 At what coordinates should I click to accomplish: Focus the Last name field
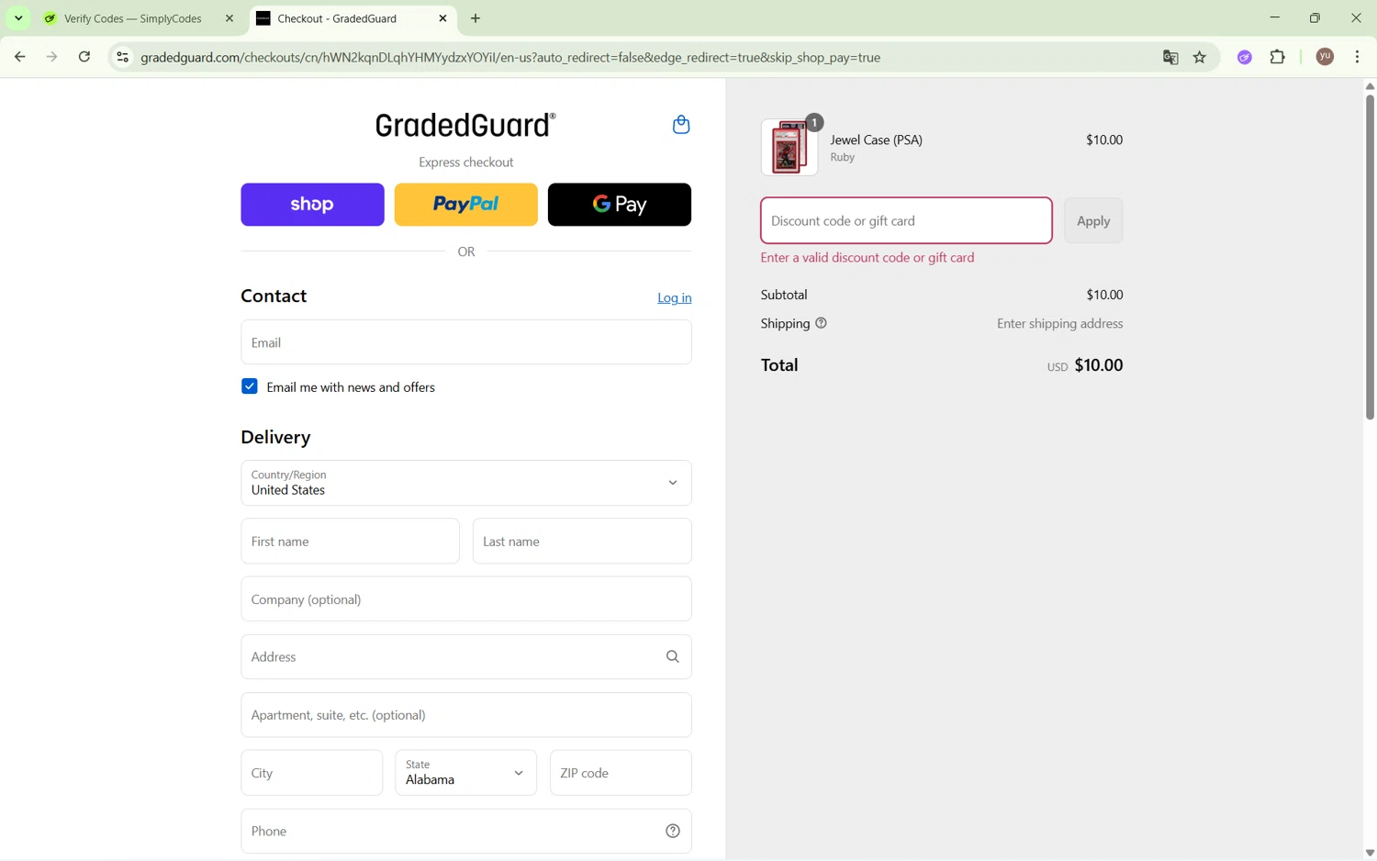click(582, 542)
